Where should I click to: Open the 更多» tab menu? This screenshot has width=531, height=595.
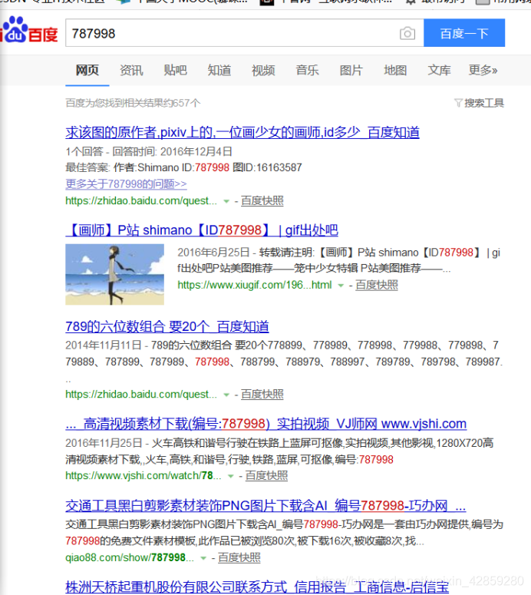pyautogui.click(x=483, y=70)
